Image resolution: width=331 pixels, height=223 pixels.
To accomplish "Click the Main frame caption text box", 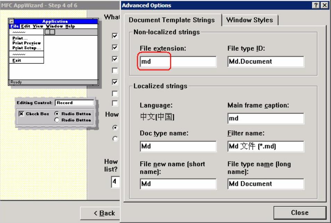I will [x=266, y=118].
